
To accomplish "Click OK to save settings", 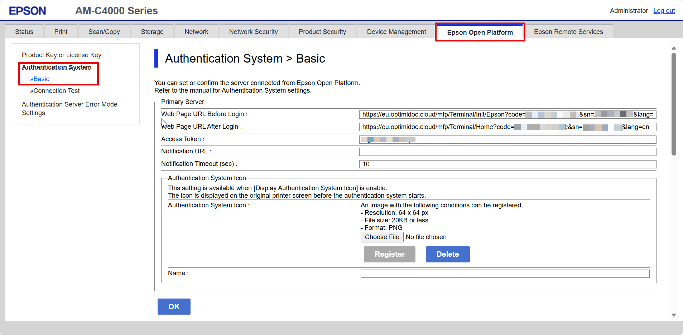I will (174, 306).
